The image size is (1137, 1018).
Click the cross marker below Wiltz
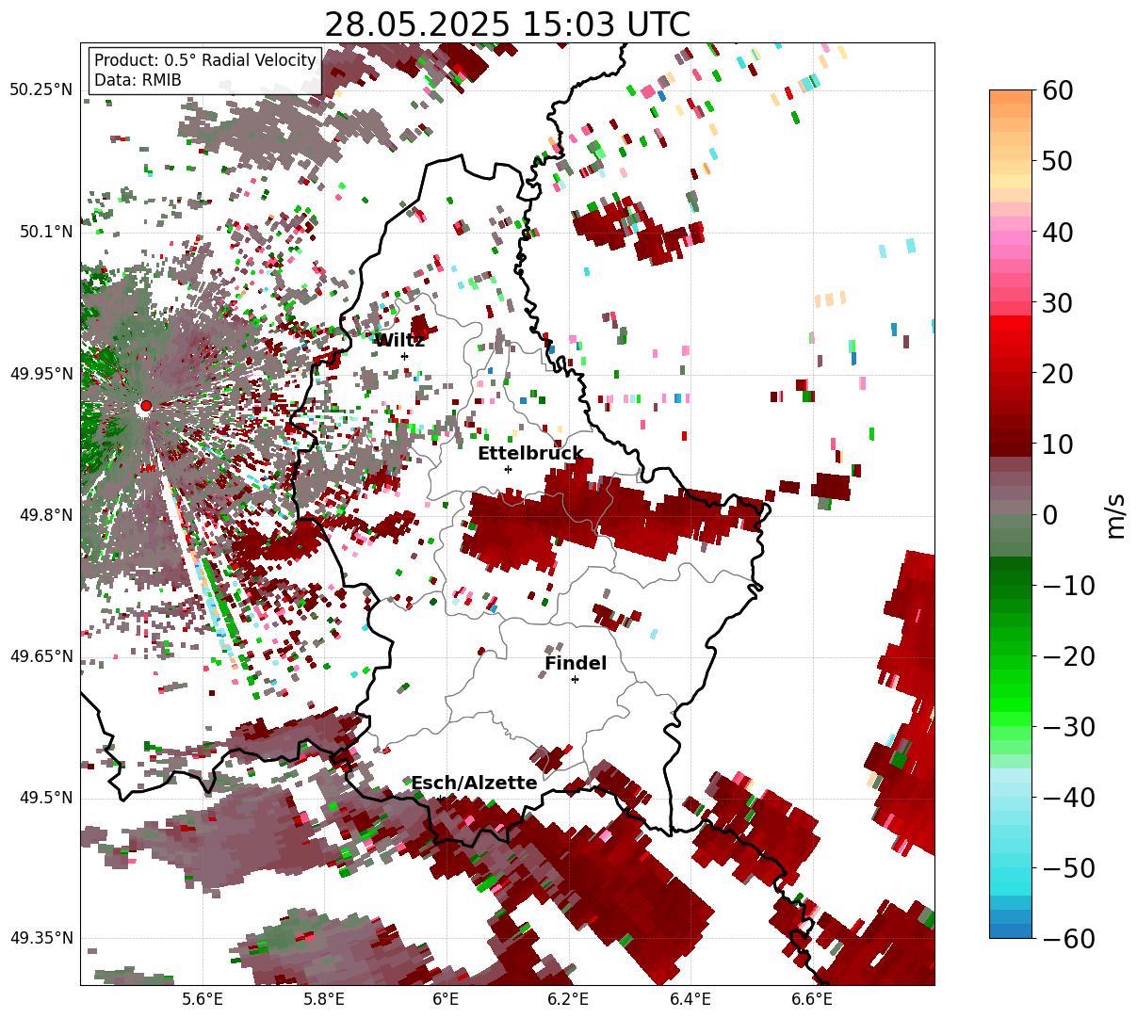pos(404,356)
